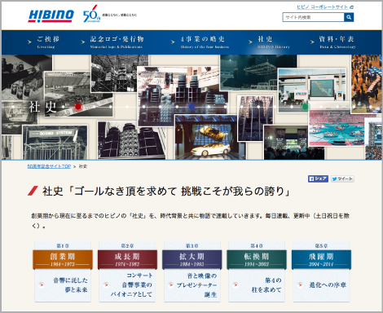Click into the site search field
Image resolution: width=383 pixels, height=313 pixels.
point(313,17)
